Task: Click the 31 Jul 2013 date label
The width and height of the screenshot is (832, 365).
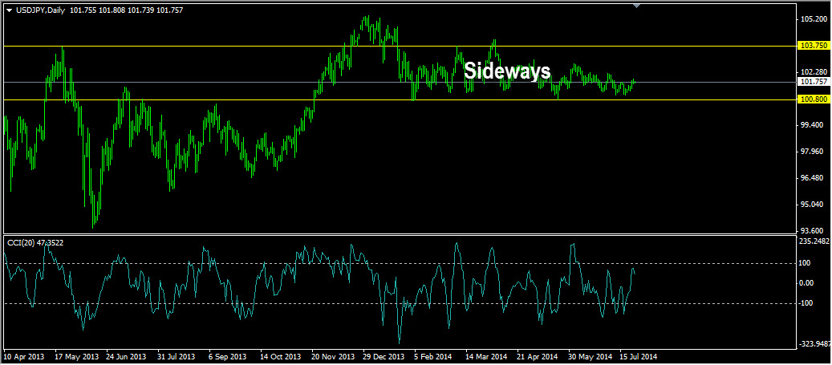Action: (177, 356)
